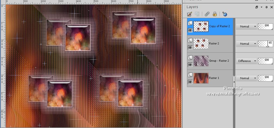This screenshot has height=128, width=274.
Task: Close the Layers panel
Action: click(x=272, y=7)
